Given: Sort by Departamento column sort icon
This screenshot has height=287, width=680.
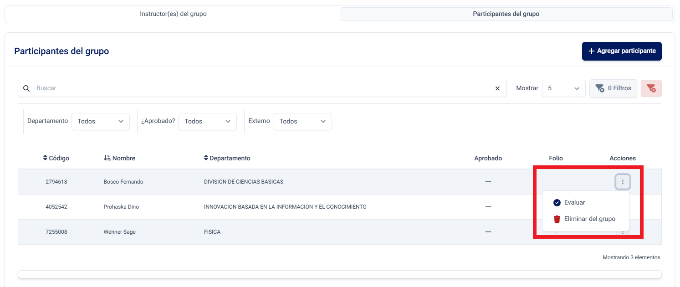Looking at the screenshot, I should point(206,158).
